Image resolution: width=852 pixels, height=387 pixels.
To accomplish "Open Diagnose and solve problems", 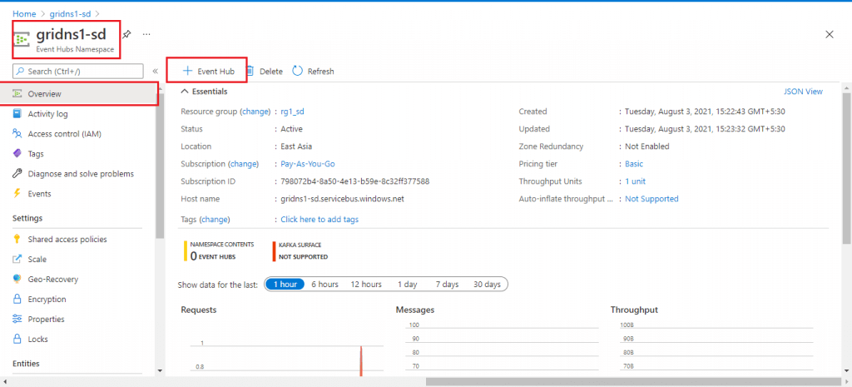I will coord(80,174).
